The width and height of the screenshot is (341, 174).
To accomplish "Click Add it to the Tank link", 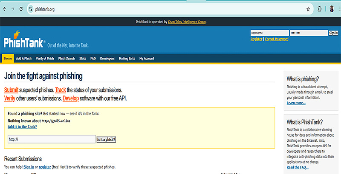I will 22,127.
